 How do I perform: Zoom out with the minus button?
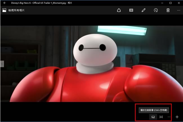click(x=169, y=117)
